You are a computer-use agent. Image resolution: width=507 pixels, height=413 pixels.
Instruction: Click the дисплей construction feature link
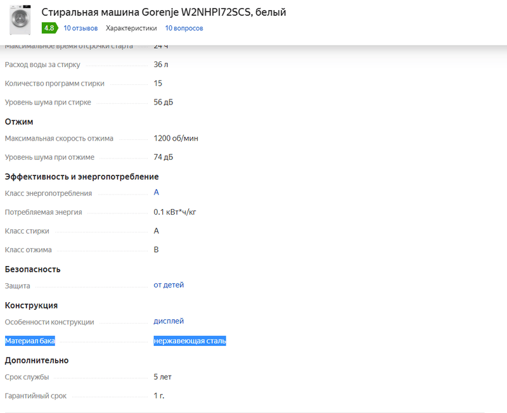169,321
